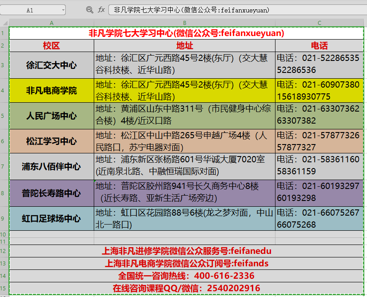
Task: Click the zoom magnifier icon beside fx
Action: click(x=90, y=10)
